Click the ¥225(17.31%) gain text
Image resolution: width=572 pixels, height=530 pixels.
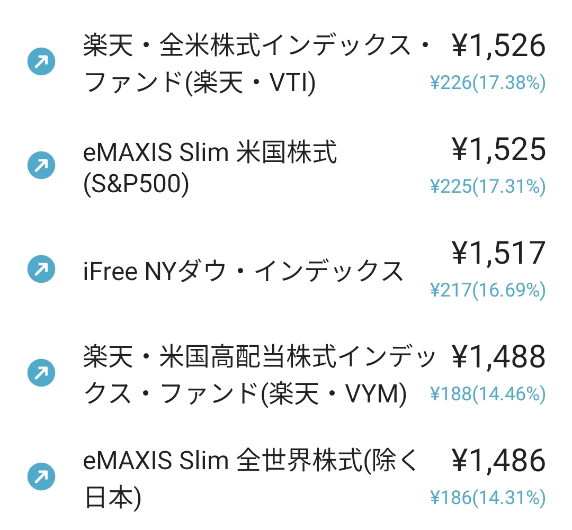point(488,186)
